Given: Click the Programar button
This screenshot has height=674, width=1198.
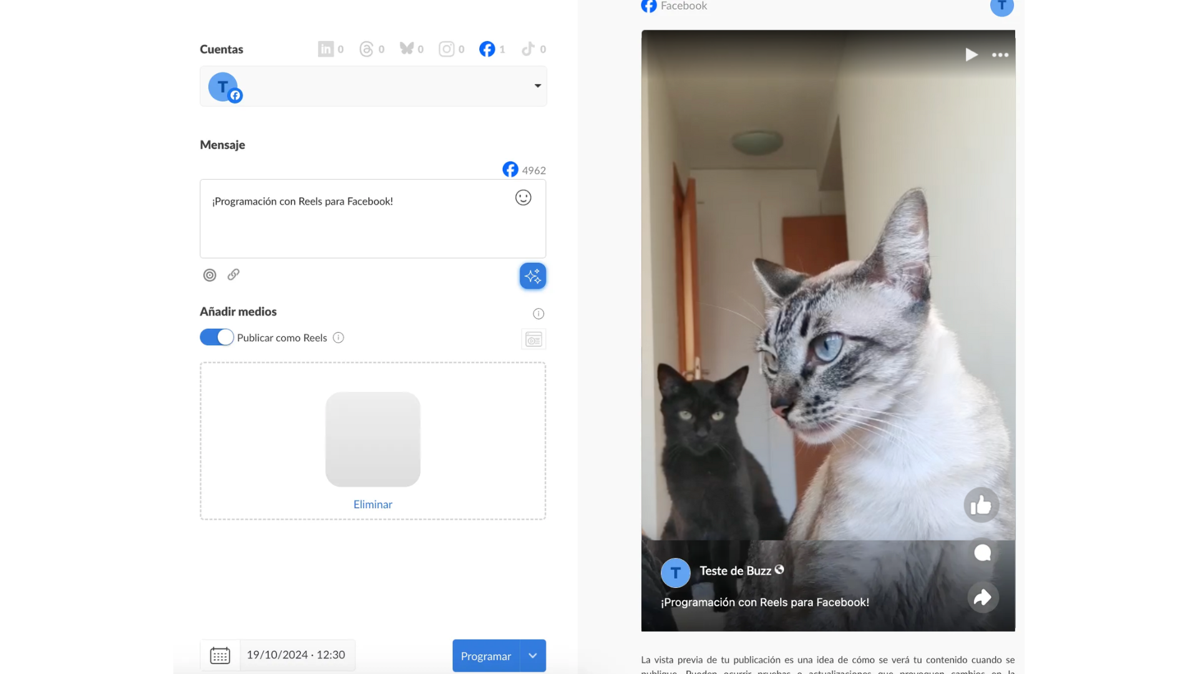Looking at the screenshot, I should point(486,655).
